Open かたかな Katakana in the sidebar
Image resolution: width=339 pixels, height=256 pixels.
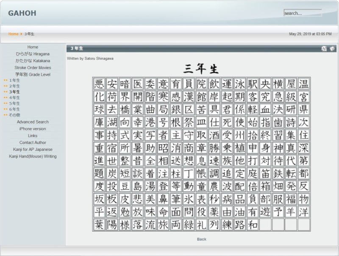pos(33,61)
